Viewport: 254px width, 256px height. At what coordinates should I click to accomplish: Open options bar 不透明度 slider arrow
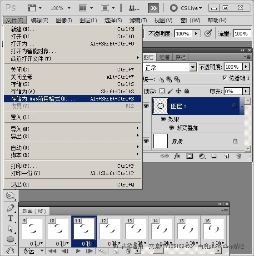pos(196,34)
